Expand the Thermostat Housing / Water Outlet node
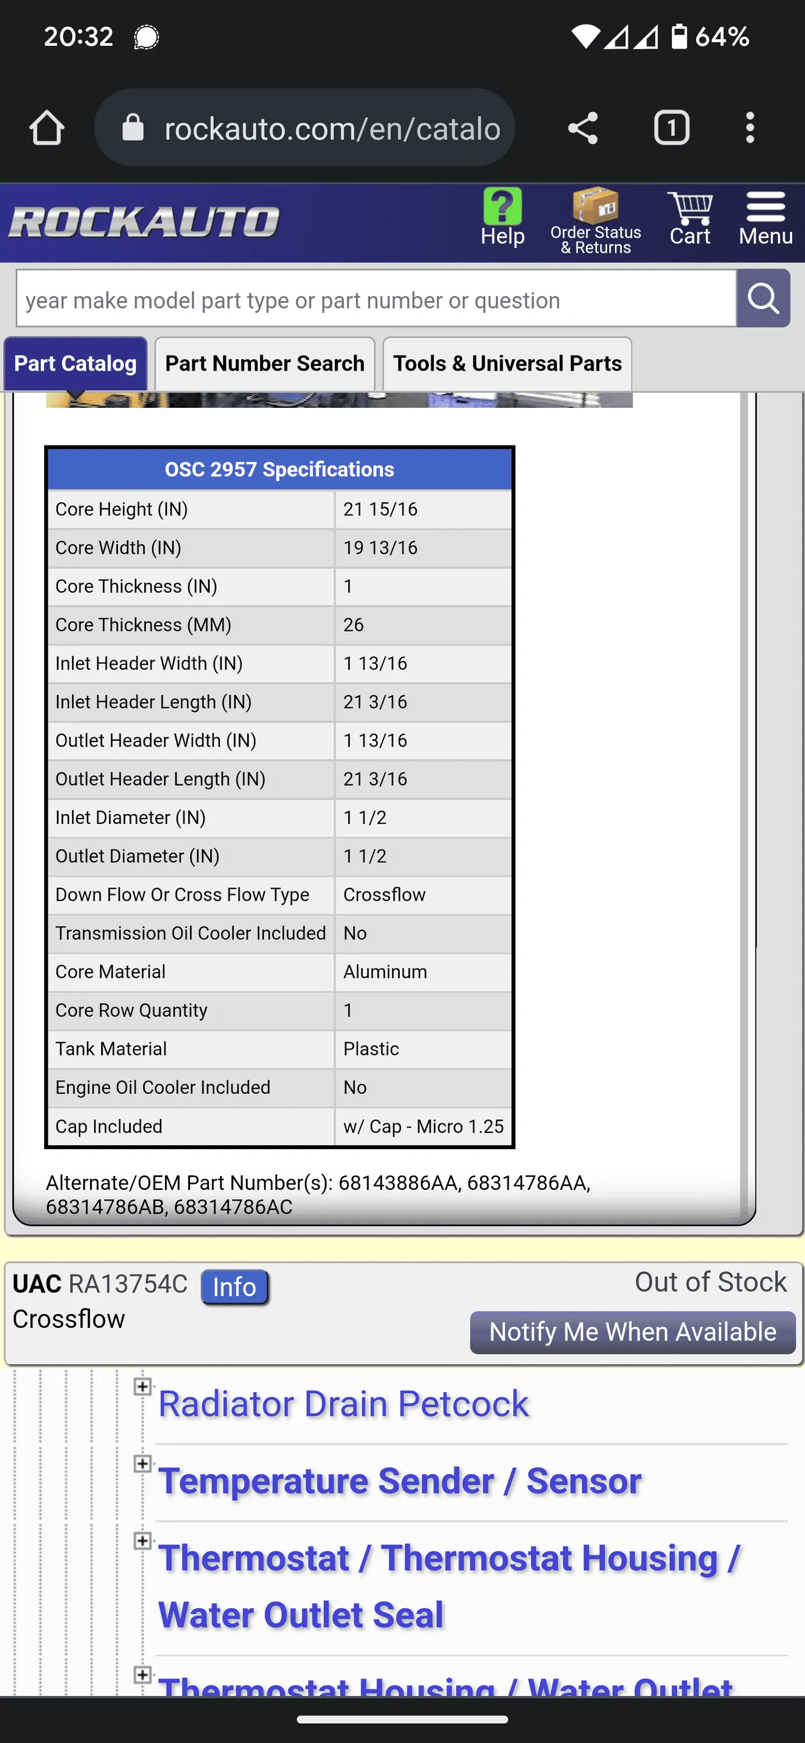 coord(142,1674)
